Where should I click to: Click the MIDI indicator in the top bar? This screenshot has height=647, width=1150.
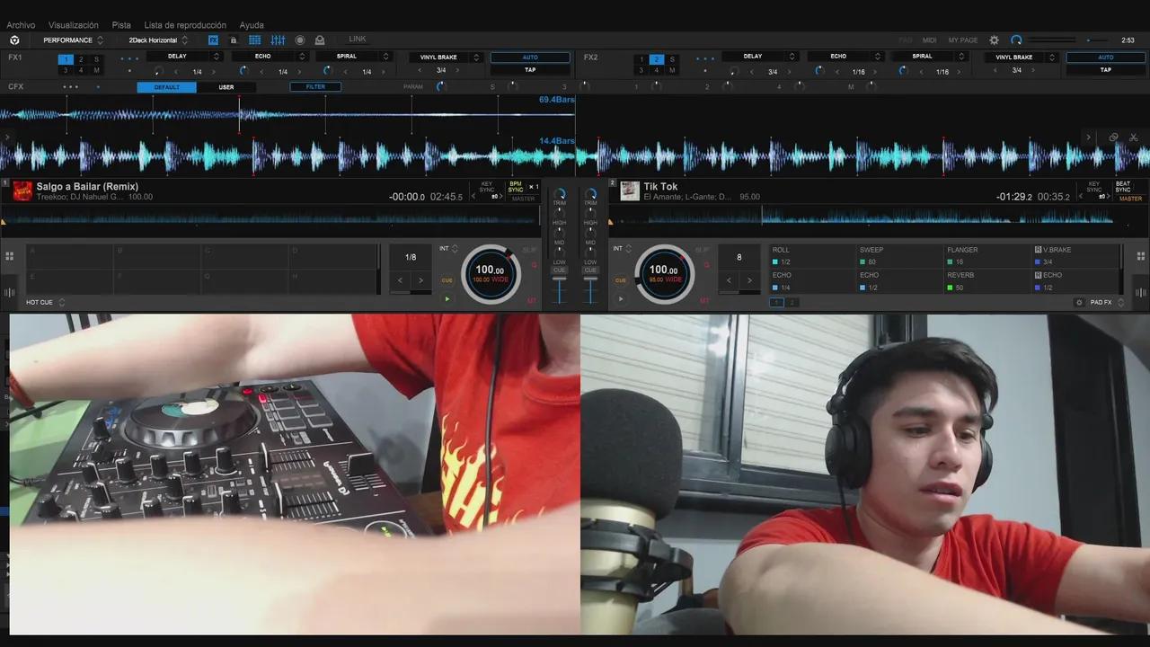(x=929, y=40)
